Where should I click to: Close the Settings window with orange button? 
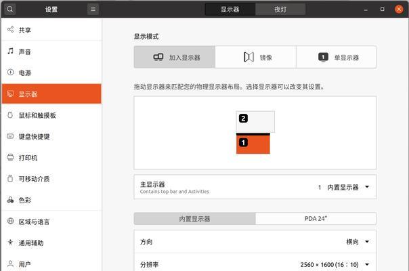(399, 9)
